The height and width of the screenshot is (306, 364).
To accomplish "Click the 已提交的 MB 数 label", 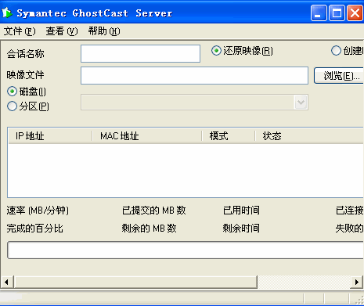I will [x=154, y=211].
